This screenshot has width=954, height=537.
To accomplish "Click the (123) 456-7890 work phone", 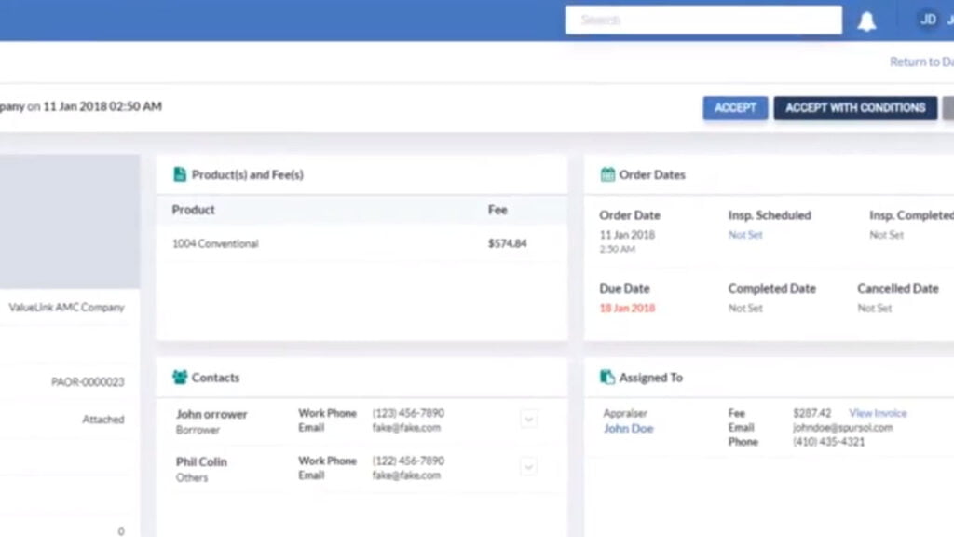I will pyautogui.click(x=408, y=413).
